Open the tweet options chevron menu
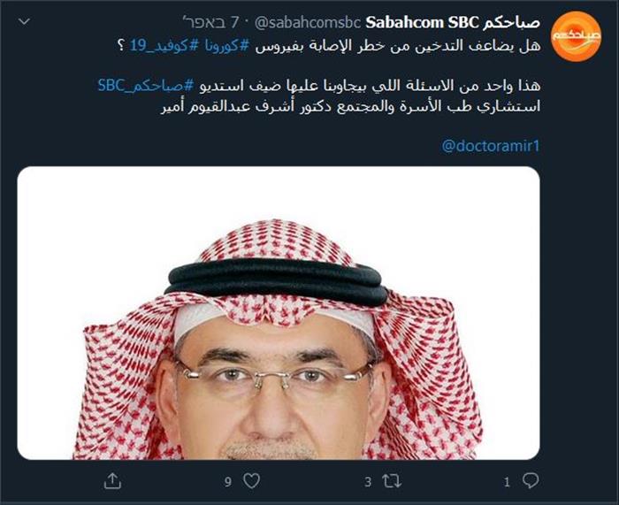The height and width of the screenshot is (505, 619). (x=25, y=22)
